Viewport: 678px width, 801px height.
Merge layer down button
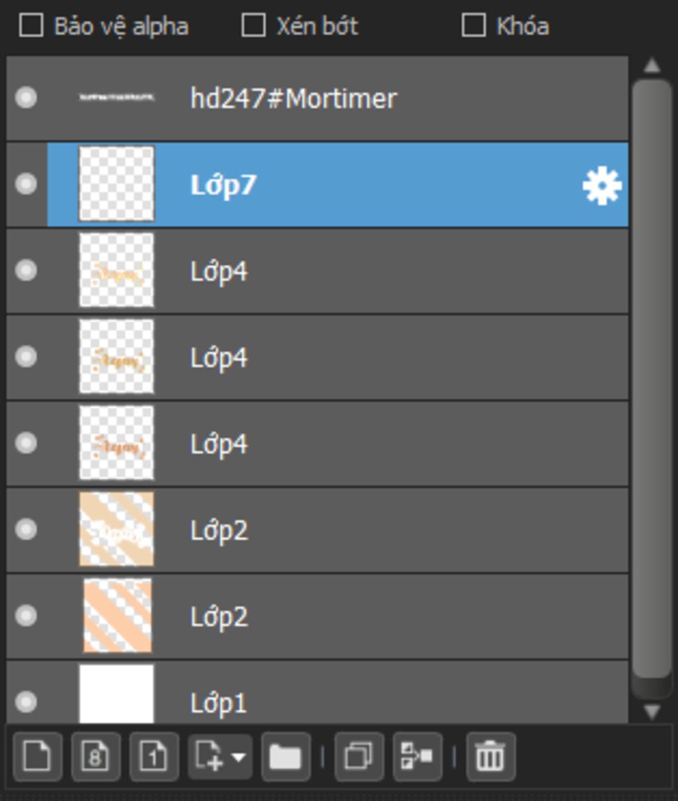(417, 756)
